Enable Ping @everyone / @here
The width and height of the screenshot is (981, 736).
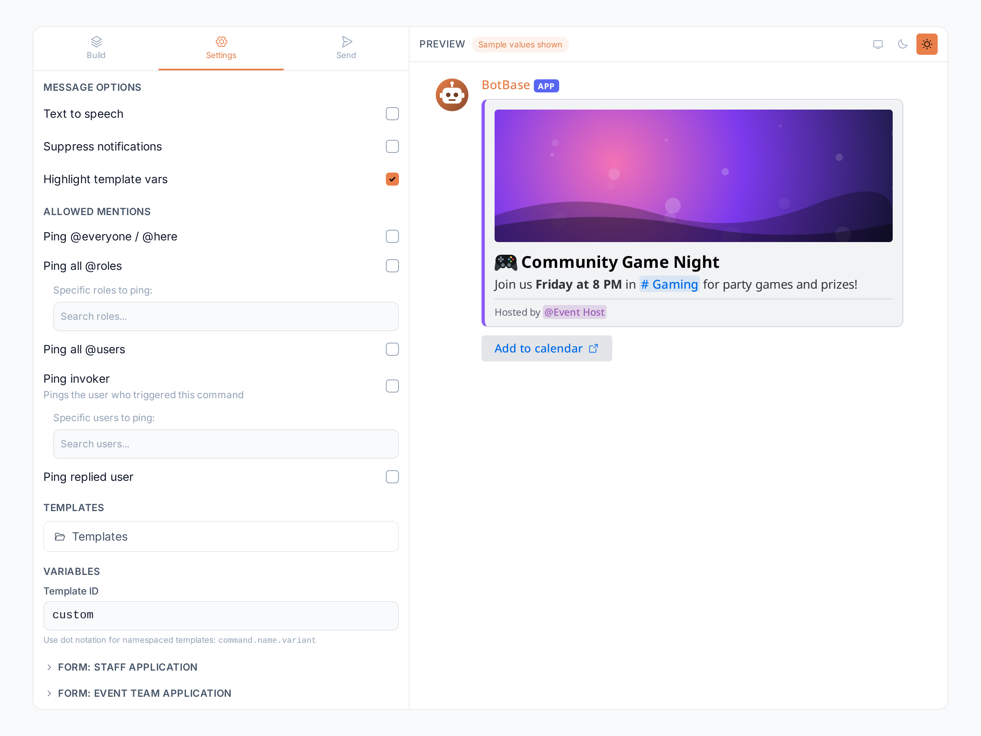point(392,236)
